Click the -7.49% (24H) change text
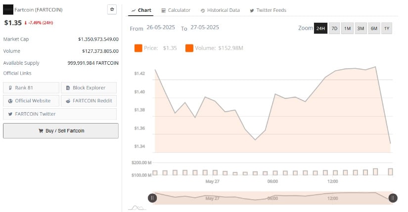 pyautogui.click(x=41, y=23)
